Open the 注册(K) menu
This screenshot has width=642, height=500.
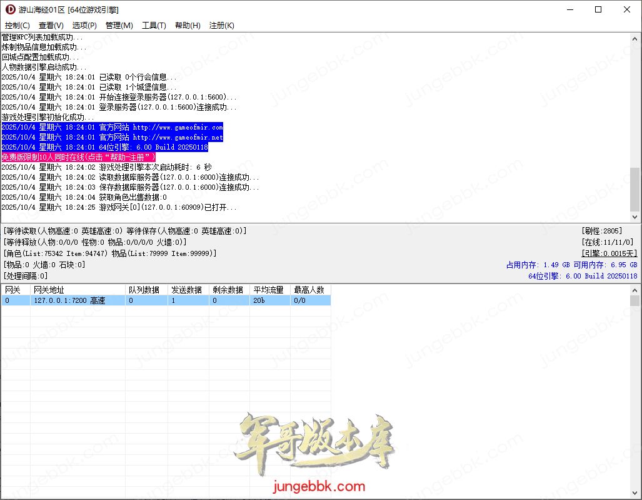(221, 26)
